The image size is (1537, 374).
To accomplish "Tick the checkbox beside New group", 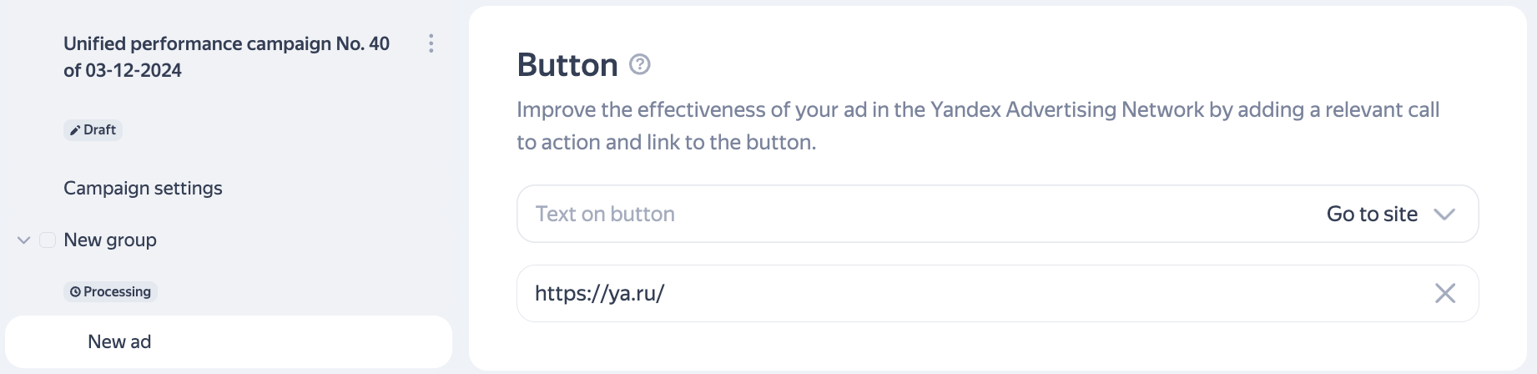I will (x=48, y=240).
